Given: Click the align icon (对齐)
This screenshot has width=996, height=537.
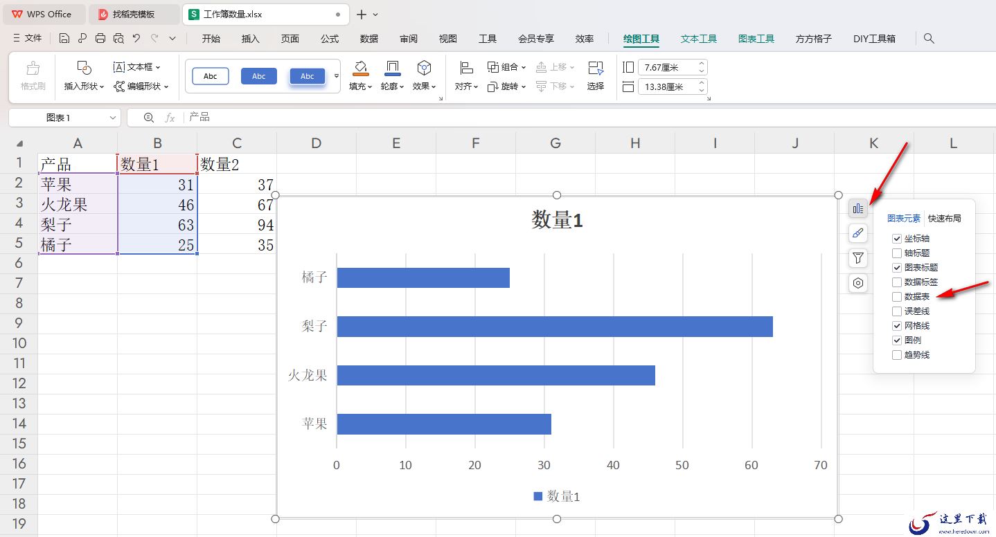Looking at the screenshot, I should (466, 68).
